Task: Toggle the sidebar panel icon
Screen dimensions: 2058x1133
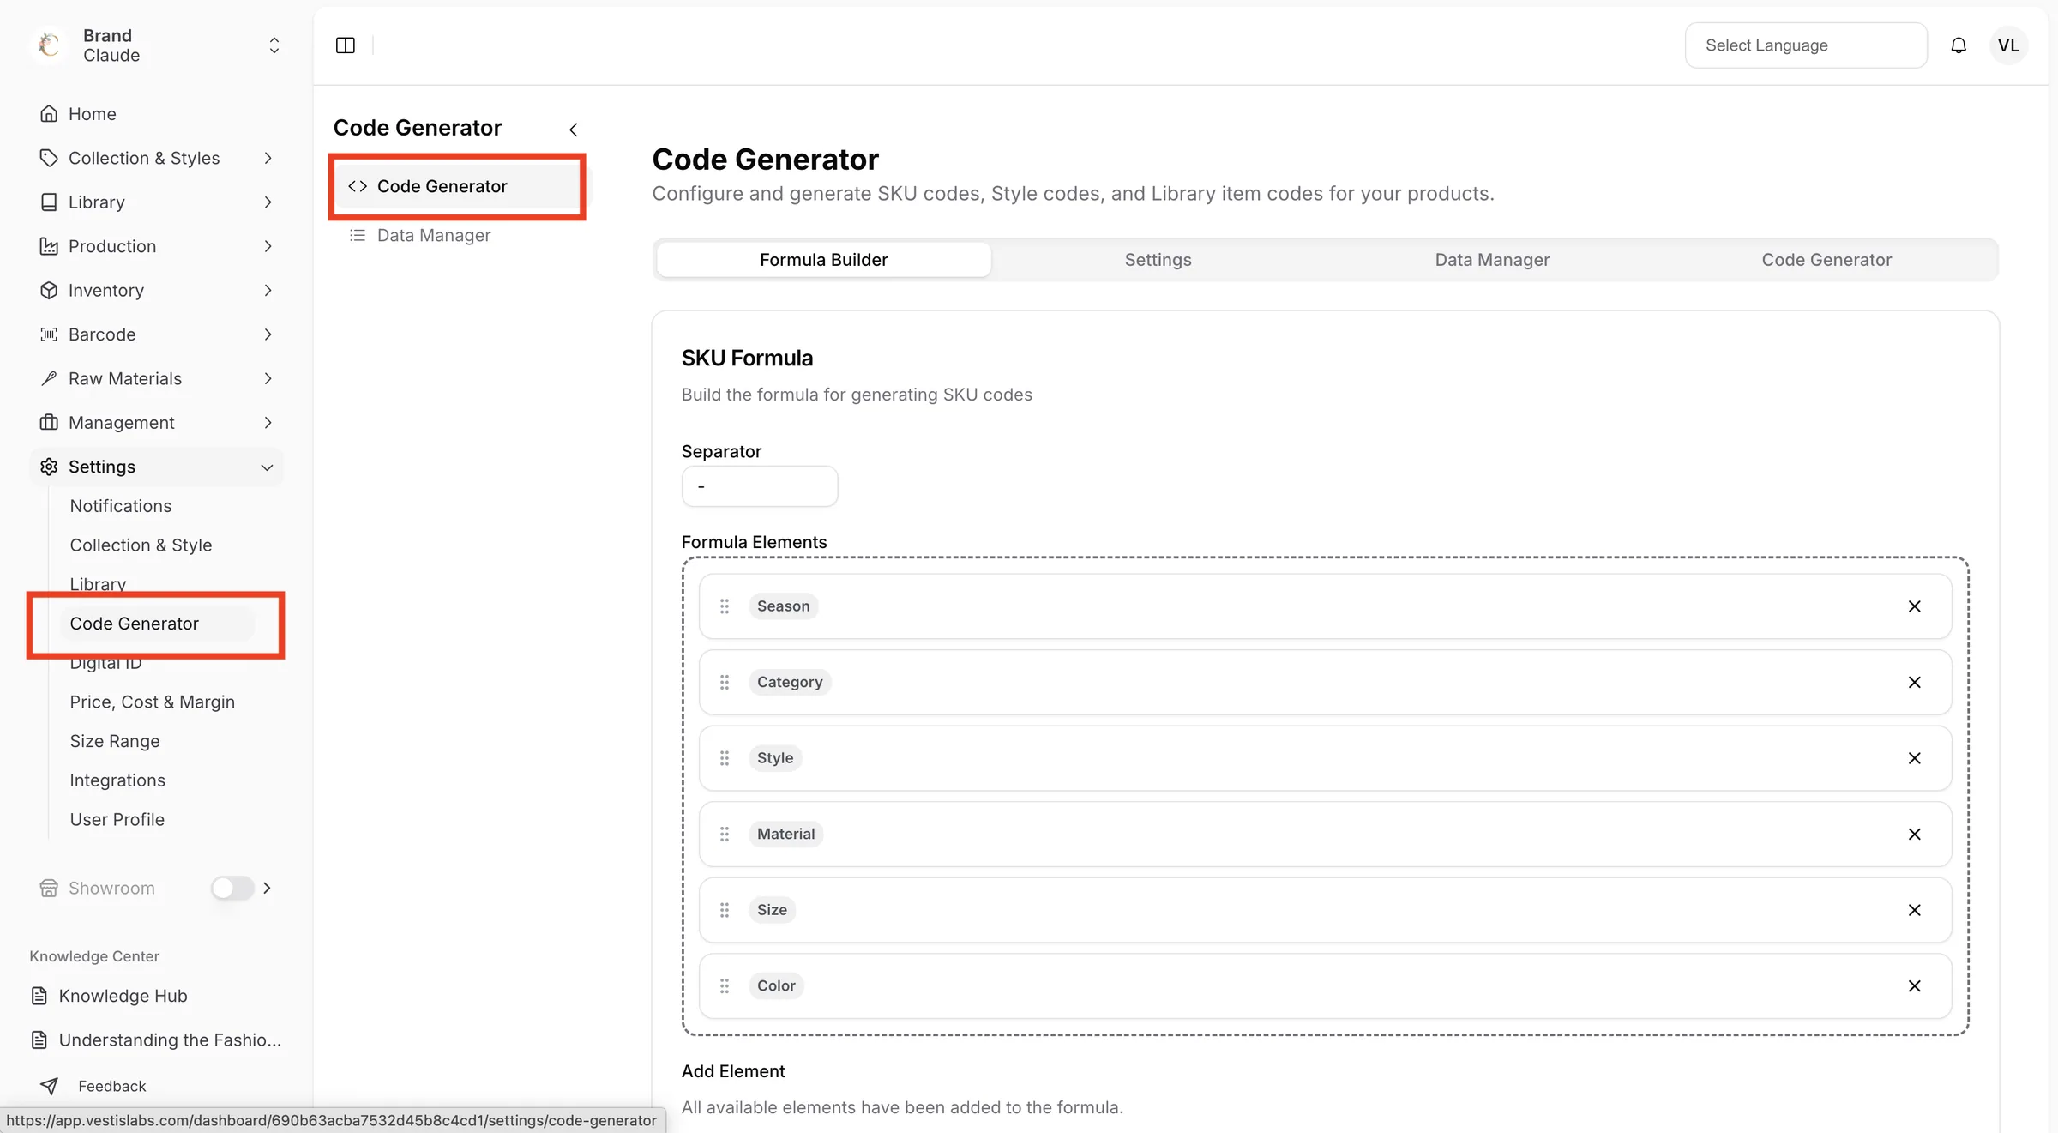Action: point(346,45)
